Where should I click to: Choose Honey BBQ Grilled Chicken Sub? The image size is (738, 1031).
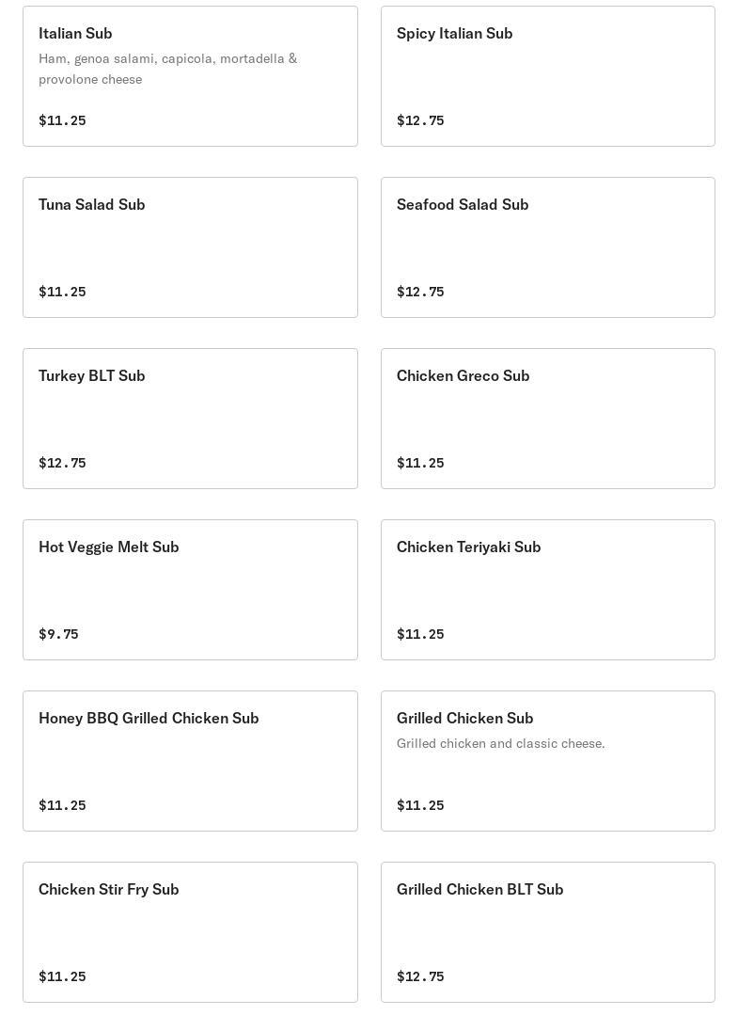(190, 761)
